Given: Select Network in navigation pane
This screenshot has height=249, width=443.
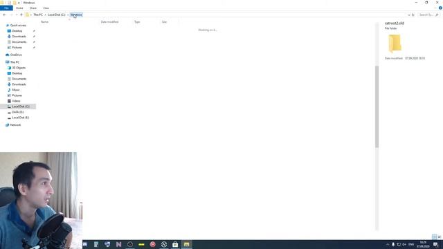Looking at the screenshot, I should (15, 124).
